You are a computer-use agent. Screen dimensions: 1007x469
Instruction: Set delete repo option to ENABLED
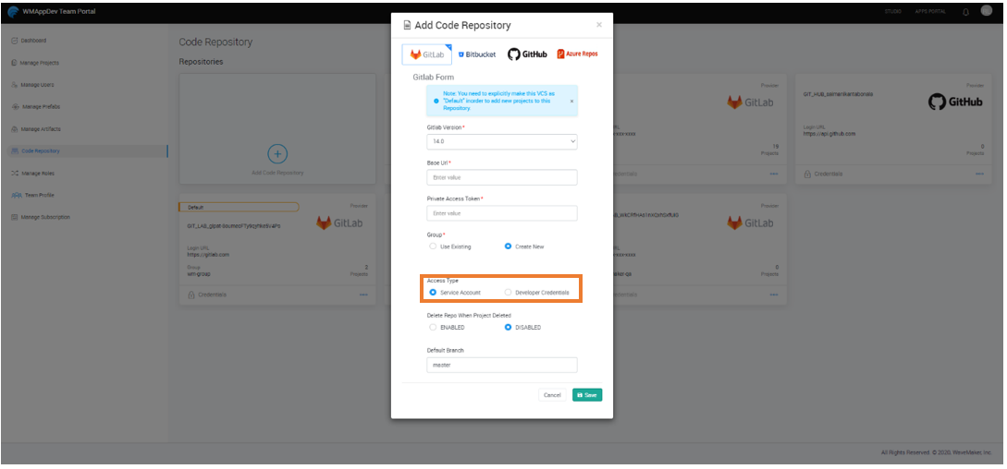(433, 328)
